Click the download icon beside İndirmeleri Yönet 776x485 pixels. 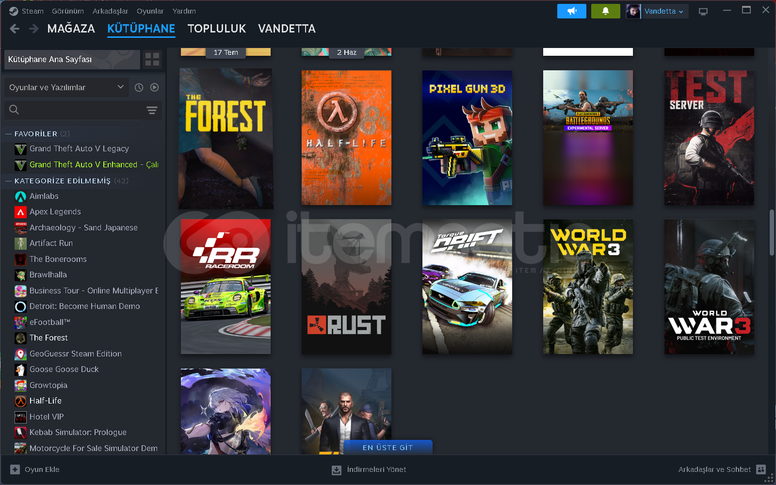point(337,470)
